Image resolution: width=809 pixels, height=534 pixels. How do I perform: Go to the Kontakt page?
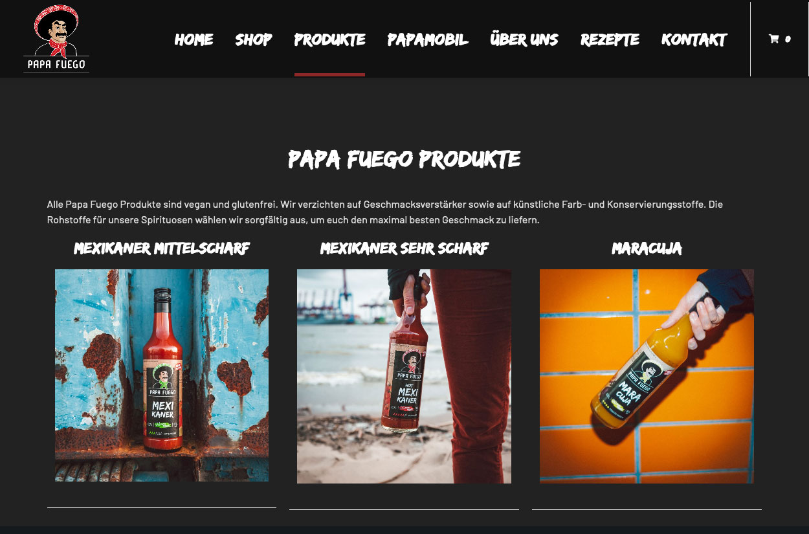coord(694,39)
